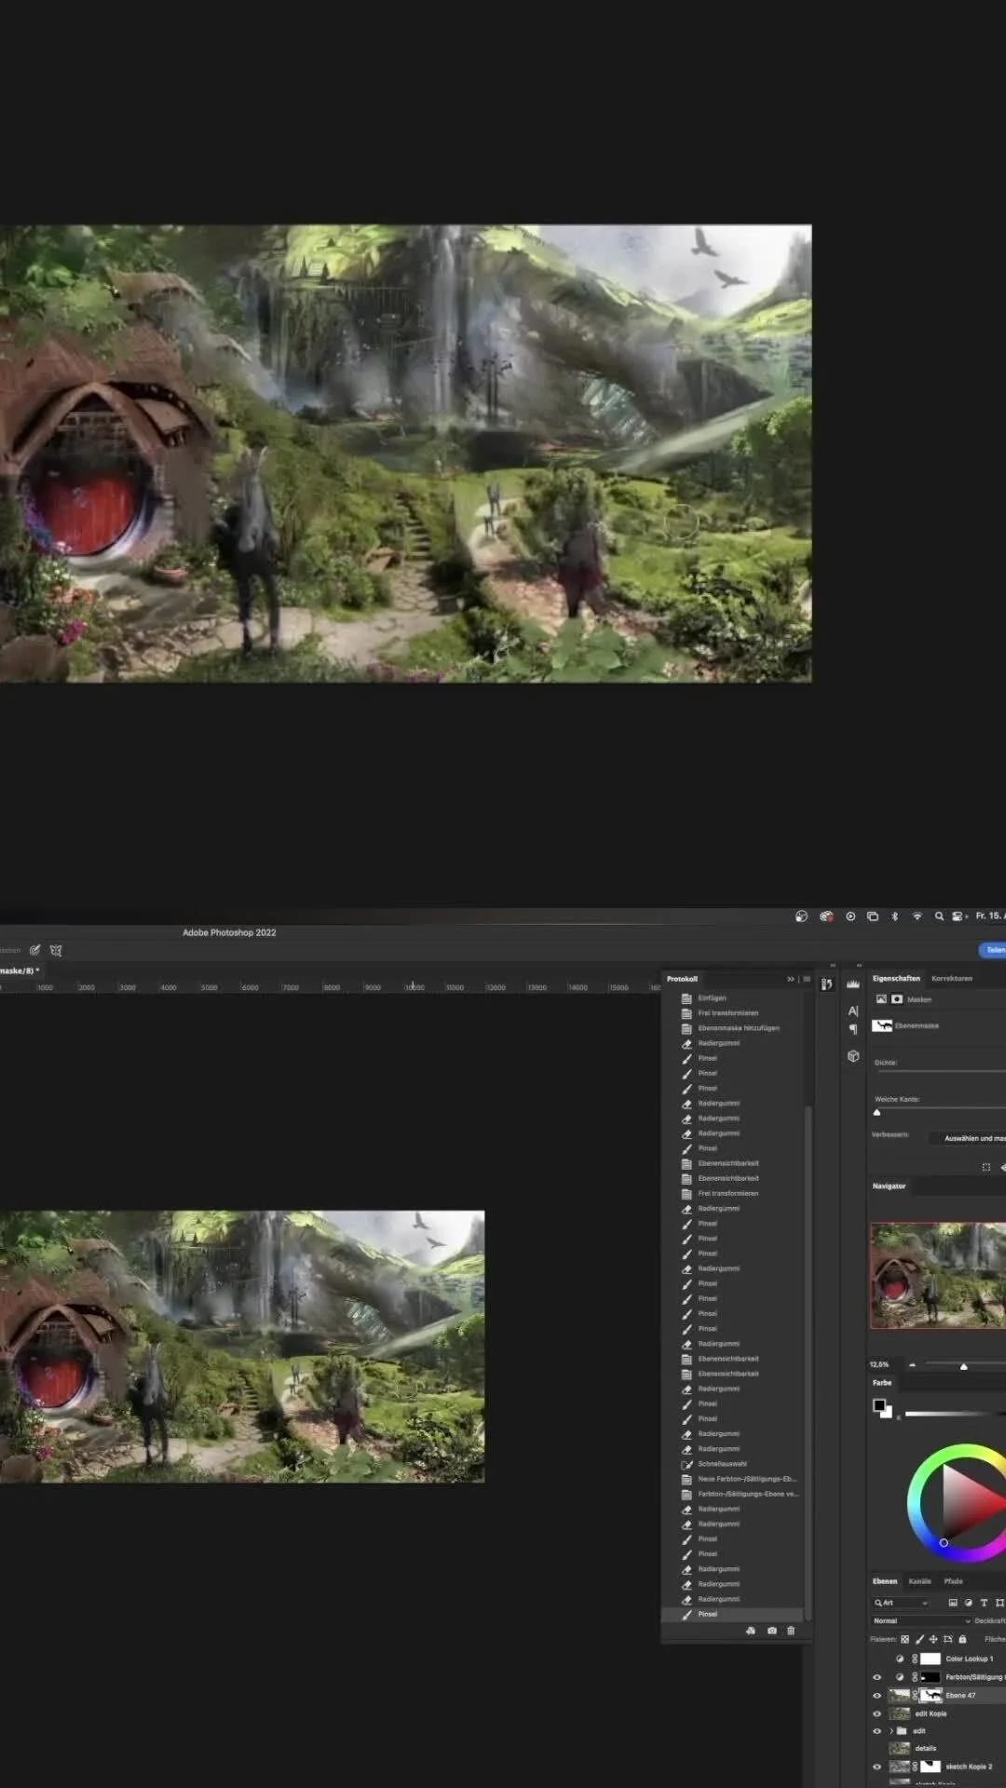Open the Histogram panel icon

(x=853, y=984)
